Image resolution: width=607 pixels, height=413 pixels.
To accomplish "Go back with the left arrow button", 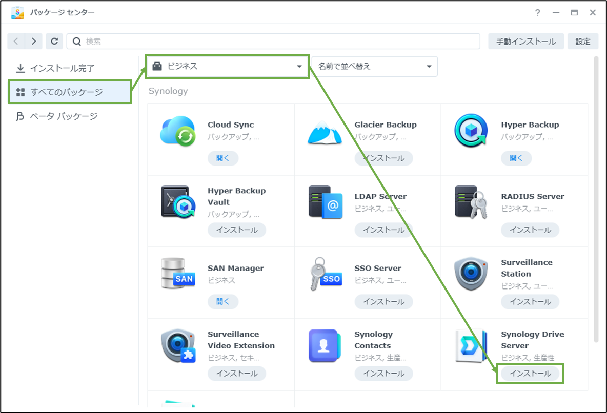I will [x=16, y=41].
